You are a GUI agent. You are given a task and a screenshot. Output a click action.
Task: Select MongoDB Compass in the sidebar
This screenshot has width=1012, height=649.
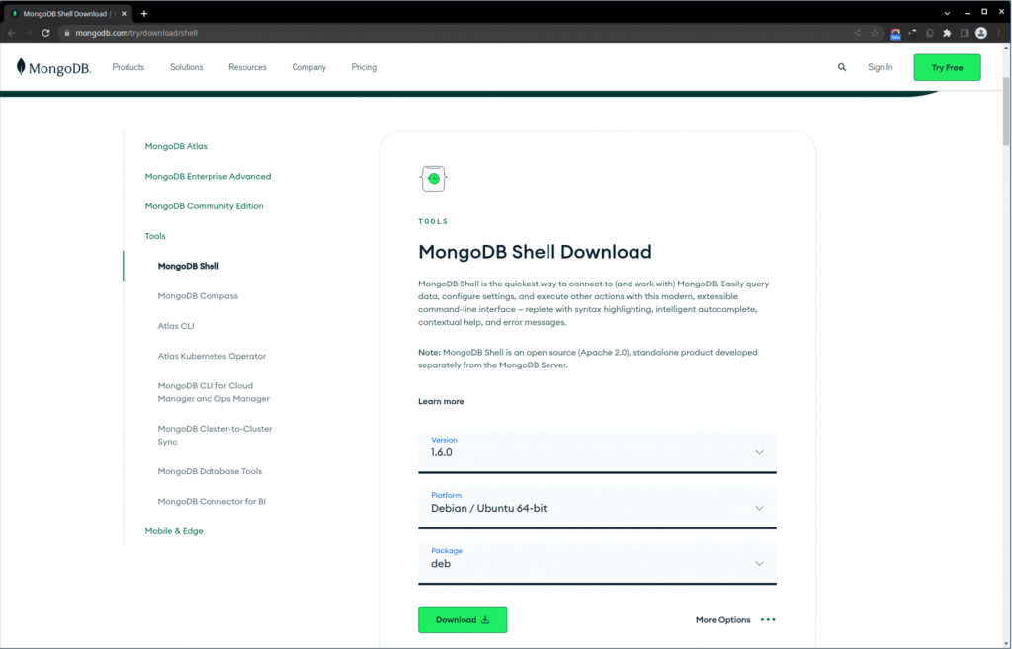click(x=198, y=296)
